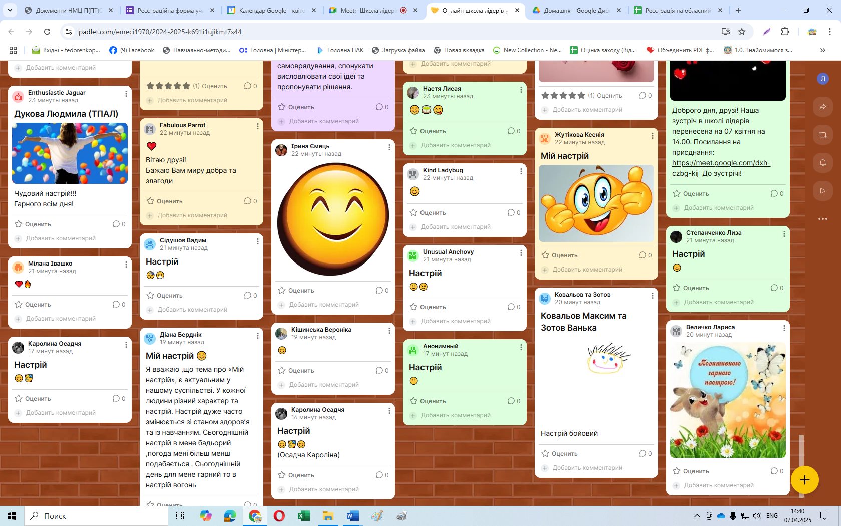Viewport: 841px width, 526px height.
Task: Click the remake icon in Padlet sidebar
Action: click(x=822, y=135)
